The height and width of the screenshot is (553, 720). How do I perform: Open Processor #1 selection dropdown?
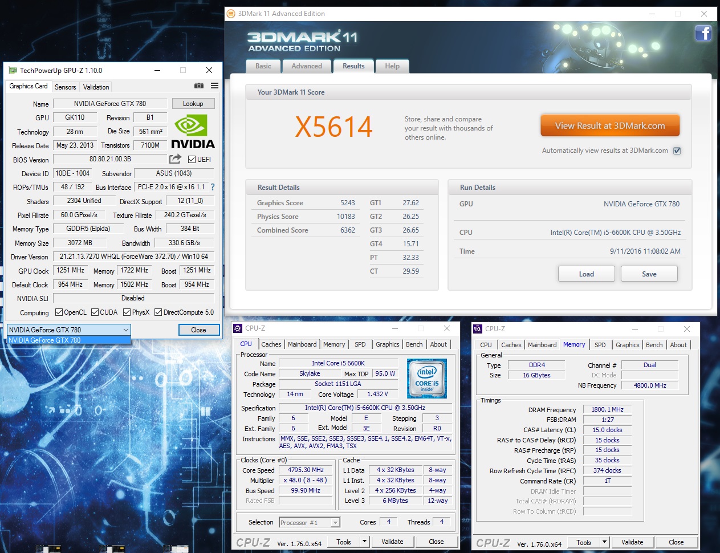(x=310, y=523)
